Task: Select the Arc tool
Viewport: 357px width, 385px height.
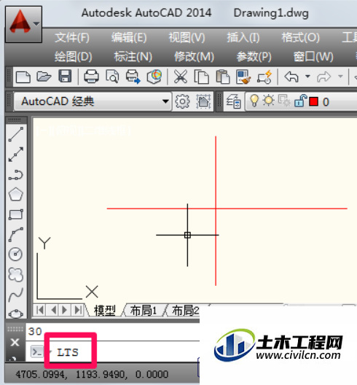Action: pyautogui.click(x=16, y=235)
